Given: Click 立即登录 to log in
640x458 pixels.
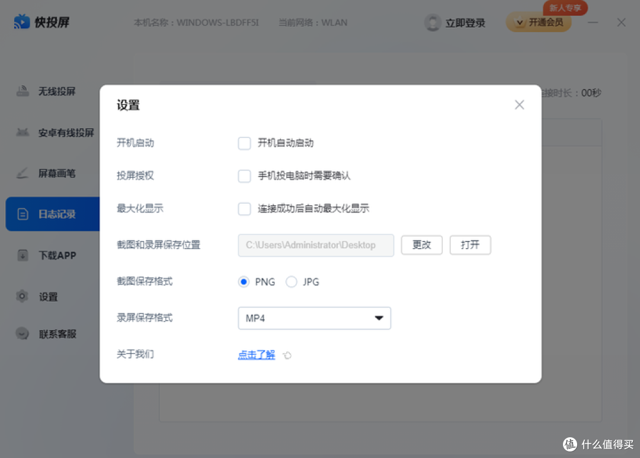Looking at the screenshot, I should tap(465, 23).
